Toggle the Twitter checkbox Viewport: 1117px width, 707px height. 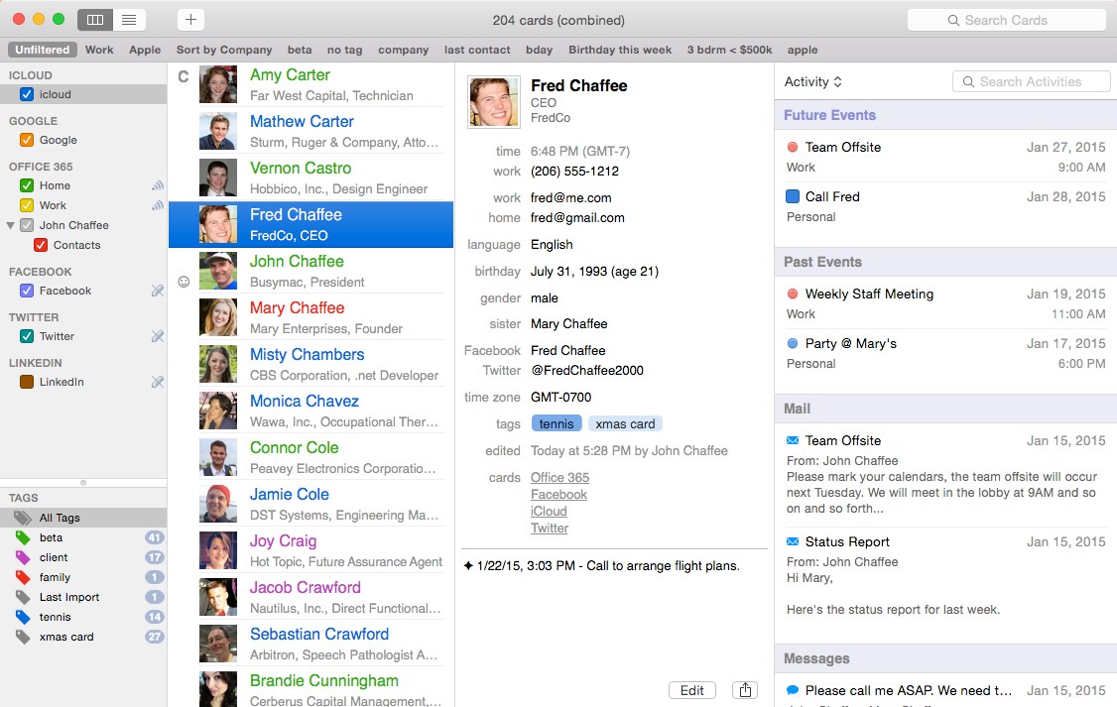pos(27,336)
